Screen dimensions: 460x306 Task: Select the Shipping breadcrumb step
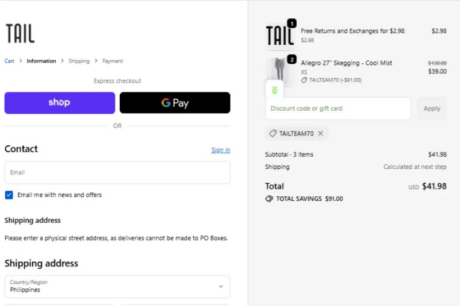pyautogui.click(x=79, y=61)
